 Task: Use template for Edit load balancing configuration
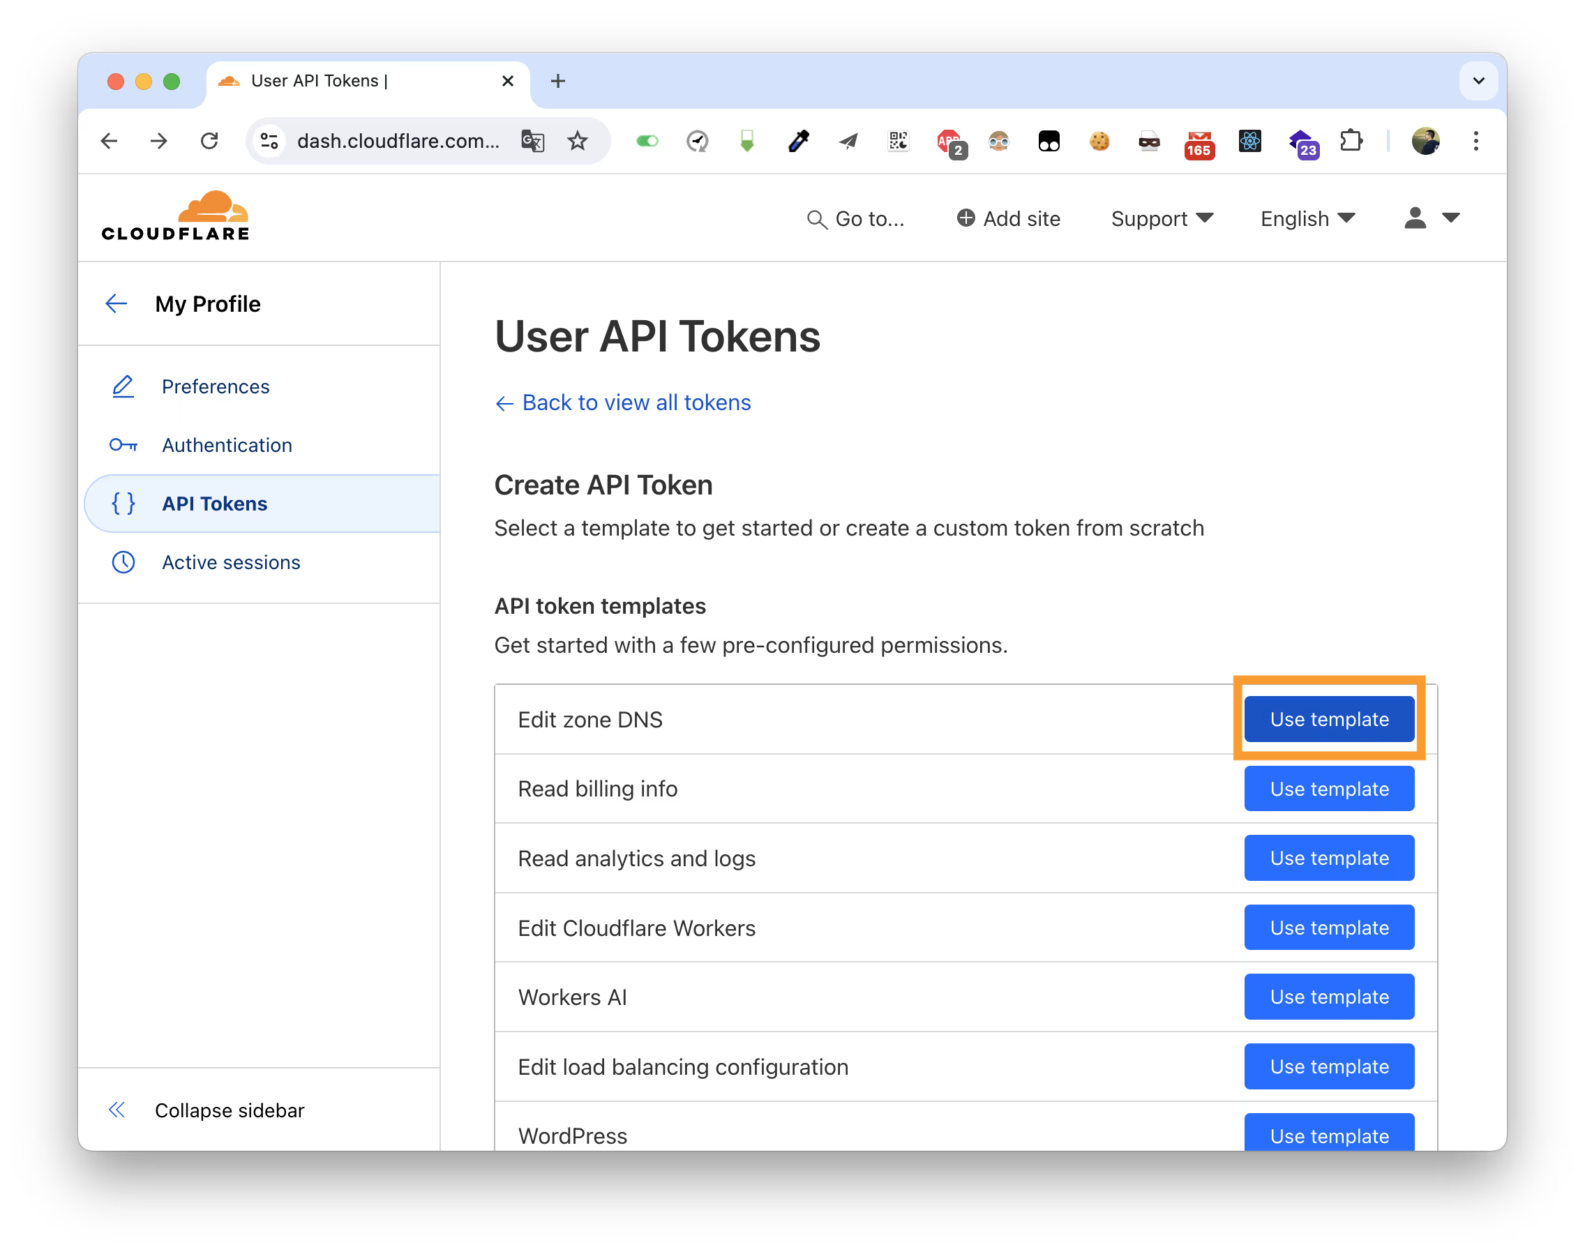[1329, 1066]
